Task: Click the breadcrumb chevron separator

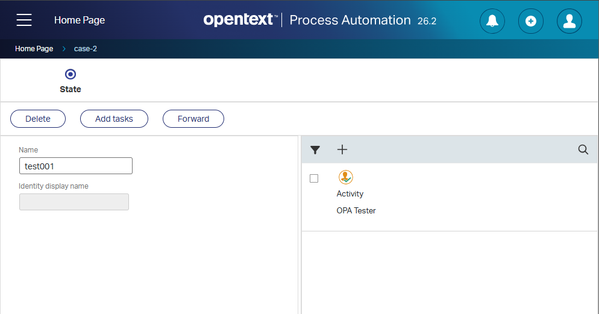Action: pyautogui.click(x=64, y=48)
